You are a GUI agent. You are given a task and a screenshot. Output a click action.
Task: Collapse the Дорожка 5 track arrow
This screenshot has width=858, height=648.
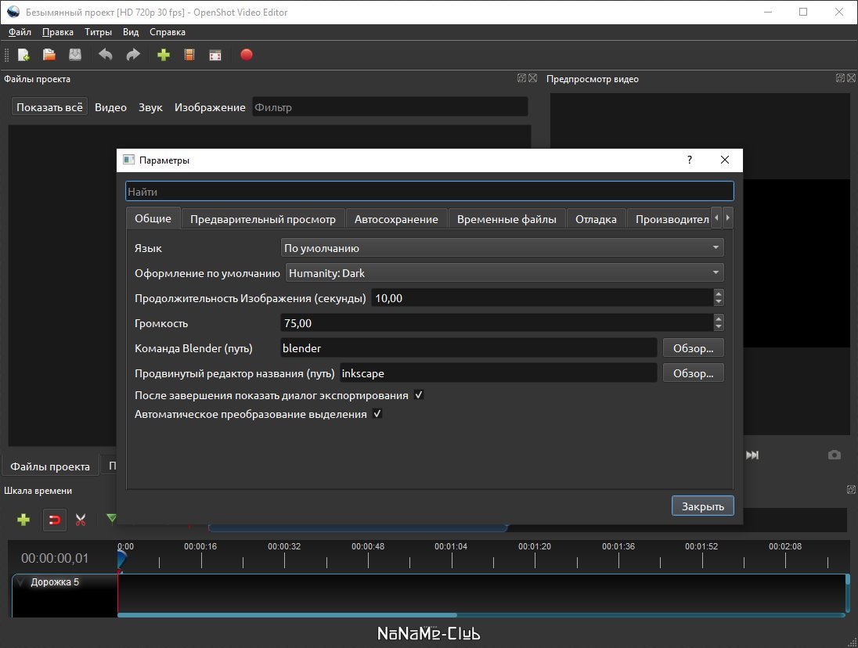point(21,582)
